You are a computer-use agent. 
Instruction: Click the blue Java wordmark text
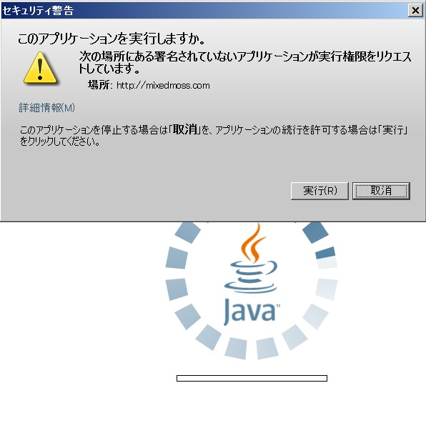click(x=251, y=312)
